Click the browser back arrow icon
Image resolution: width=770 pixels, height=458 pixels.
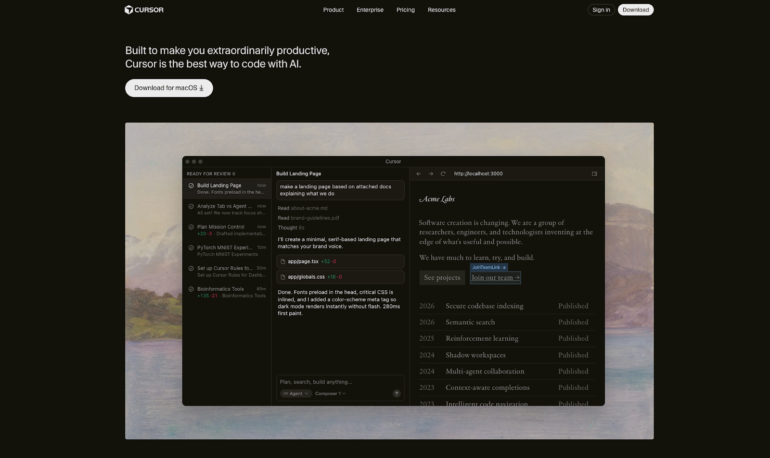click(419, 174)
